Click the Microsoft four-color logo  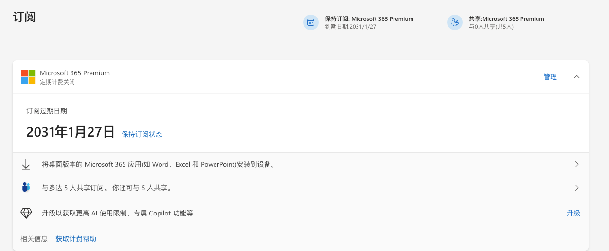pyautogui.click(x=28, y=77)
